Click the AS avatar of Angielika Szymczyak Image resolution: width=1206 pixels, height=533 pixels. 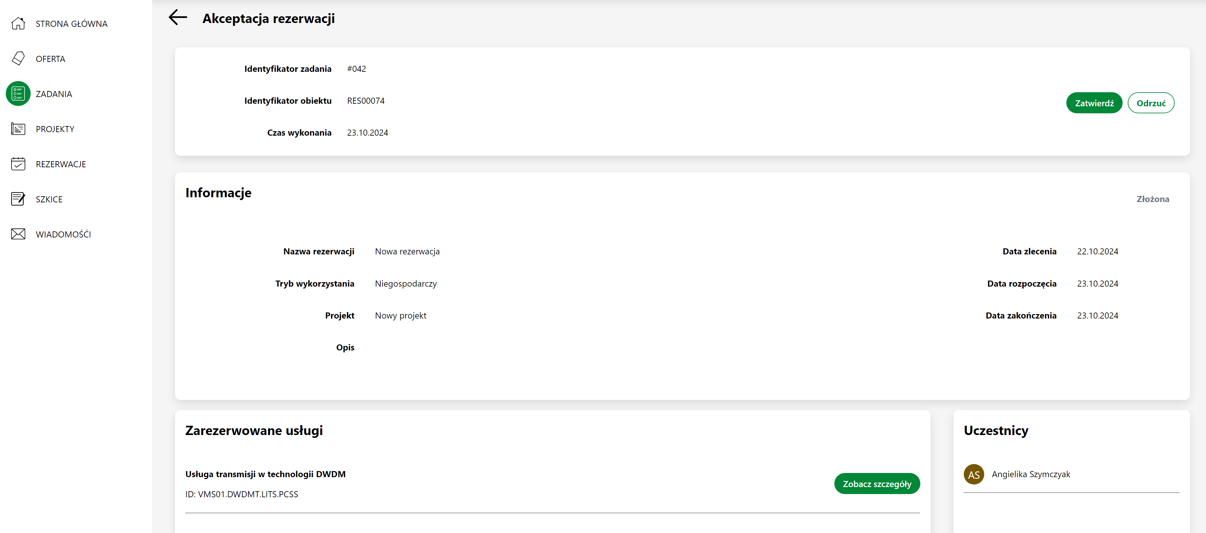[974, 474]
